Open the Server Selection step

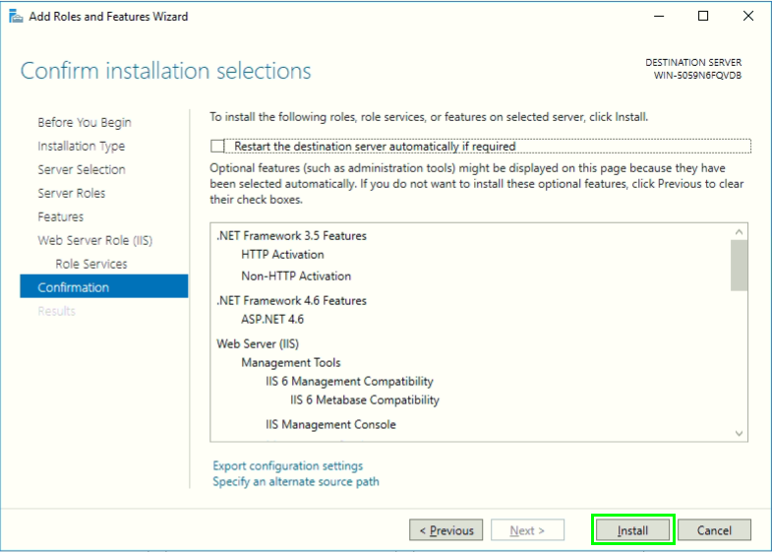click(x=82, y=169)
